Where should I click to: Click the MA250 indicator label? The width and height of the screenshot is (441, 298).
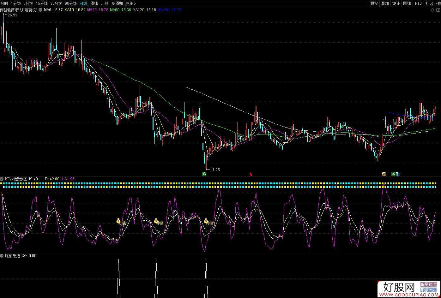169,10
